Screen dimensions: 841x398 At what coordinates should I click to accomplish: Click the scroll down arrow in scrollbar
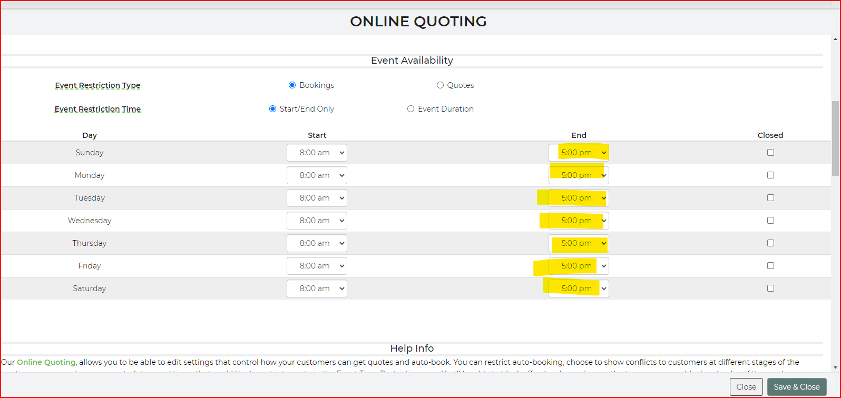click(x=835, y=367)
